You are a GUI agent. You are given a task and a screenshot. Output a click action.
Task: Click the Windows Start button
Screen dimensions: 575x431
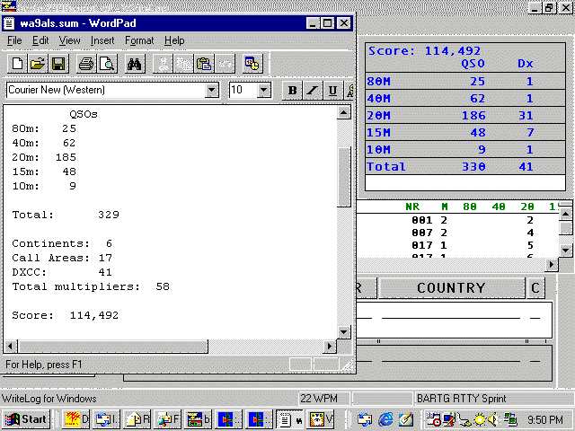pos(25,418)
